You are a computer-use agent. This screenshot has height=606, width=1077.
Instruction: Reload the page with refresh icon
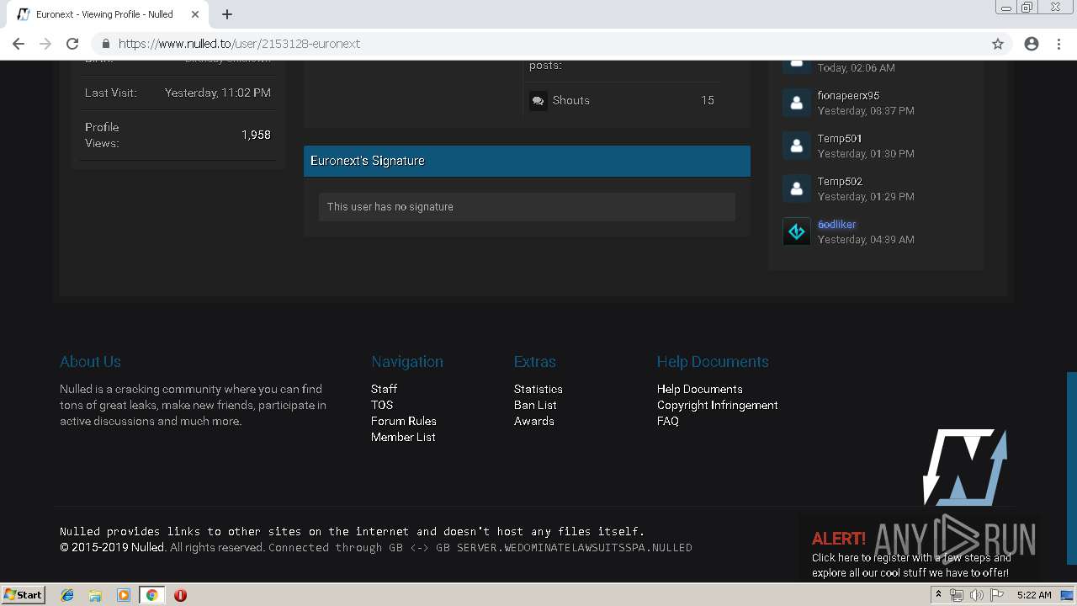(x=72, y=44)
